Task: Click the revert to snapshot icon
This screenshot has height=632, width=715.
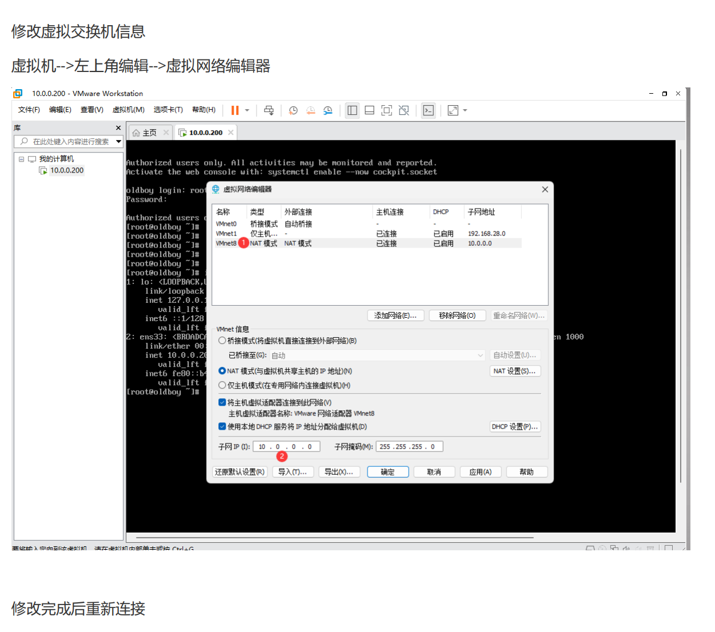Action: pyautogui.click(x=310, y=110)
